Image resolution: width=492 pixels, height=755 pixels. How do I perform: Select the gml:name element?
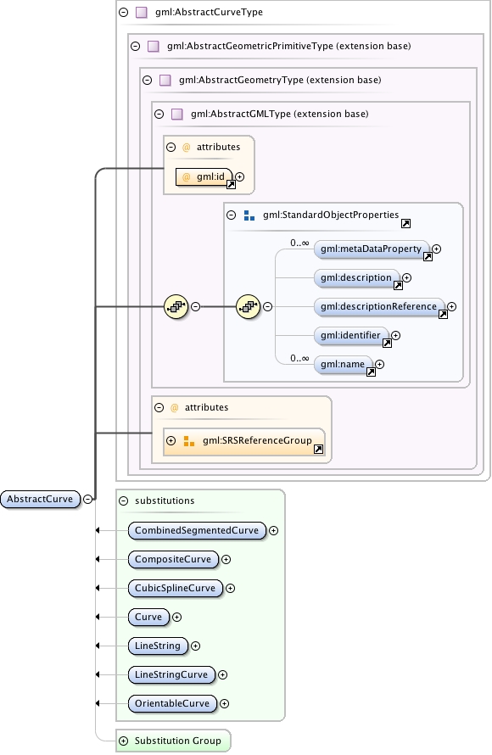click(343, 365)
